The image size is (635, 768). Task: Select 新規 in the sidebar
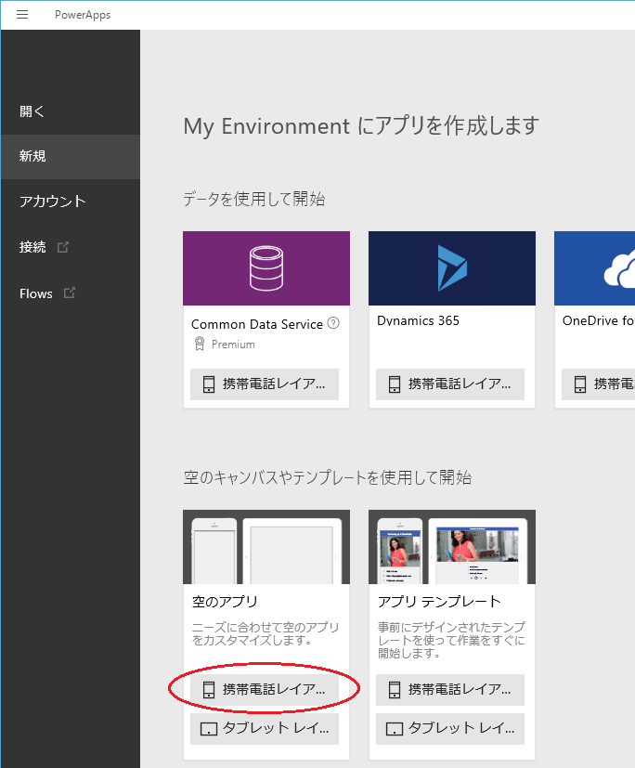pyautogui.click(x=71, y=157)
